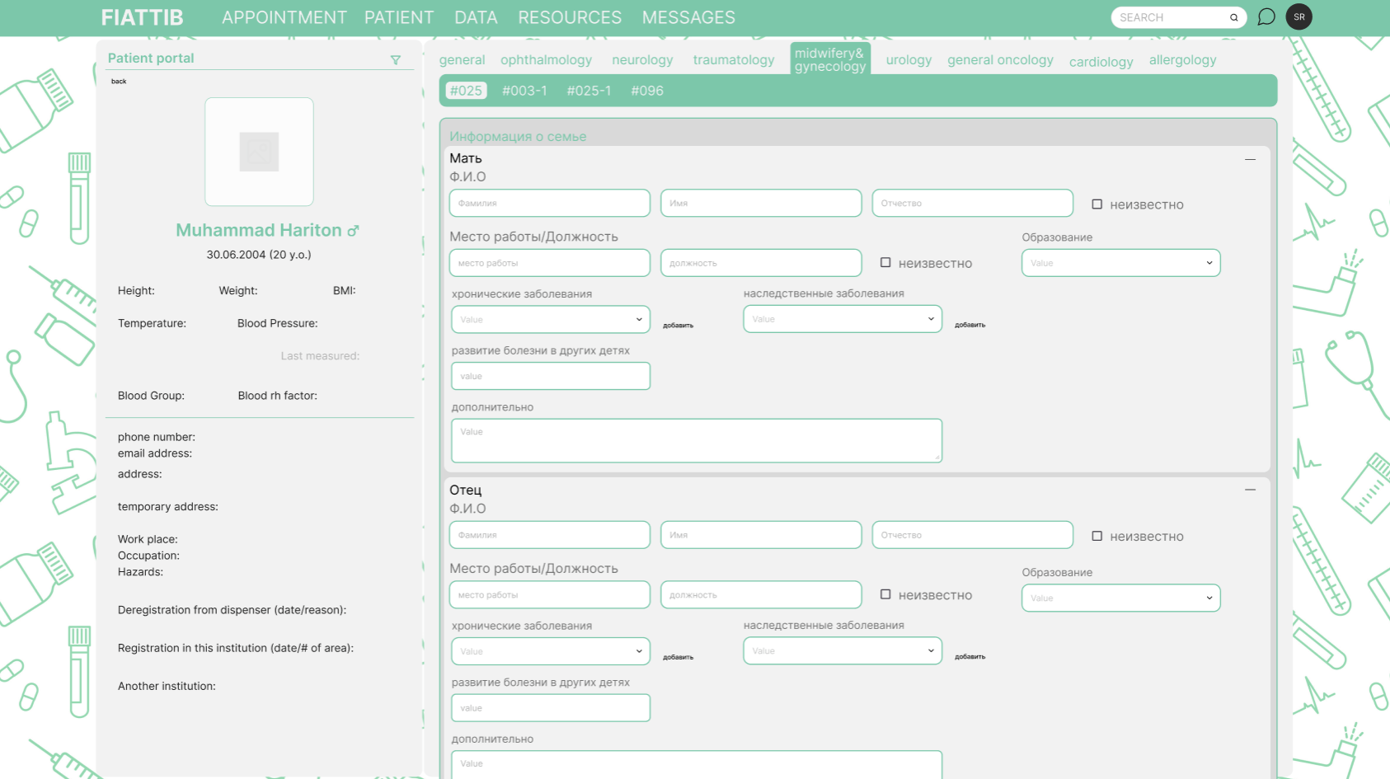This screenshot has width=1390, height=779.
Task: Switch to the ophthalmology tab
Action: point(546,60)
